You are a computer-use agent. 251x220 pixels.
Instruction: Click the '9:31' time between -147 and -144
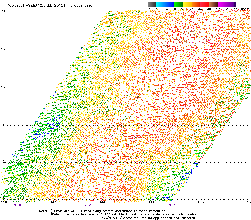[88, 205]
